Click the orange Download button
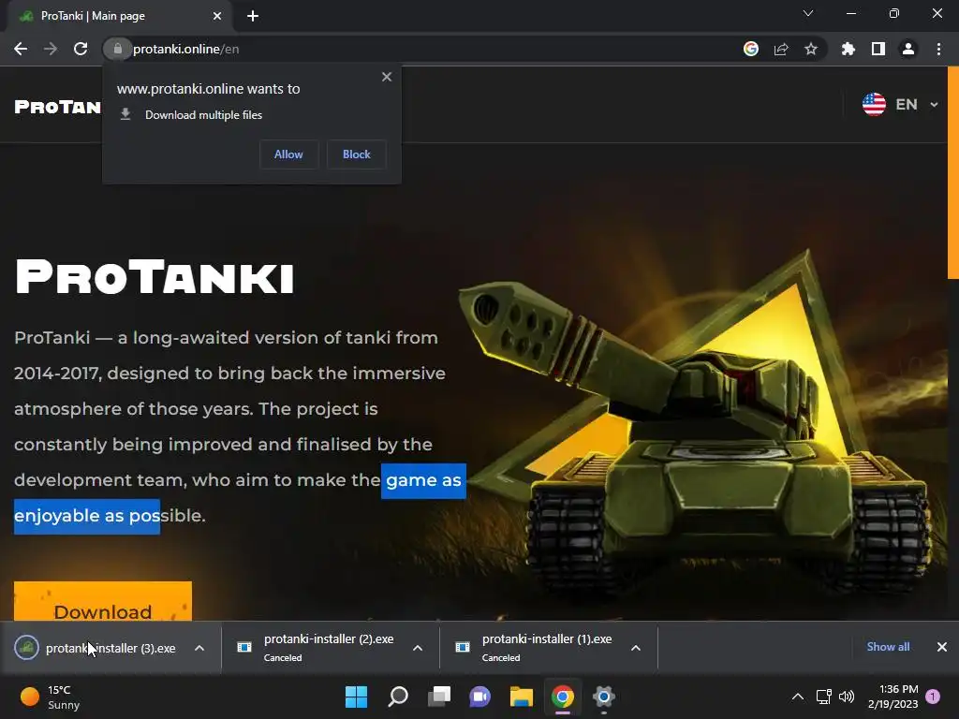The image size is (959, 719). coord(103,601)
